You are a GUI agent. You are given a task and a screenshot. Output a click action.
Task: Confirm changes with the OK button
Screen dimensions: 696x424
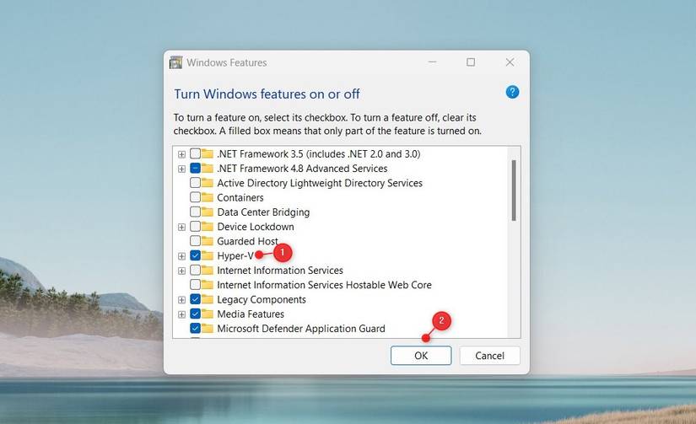(421, 356)
